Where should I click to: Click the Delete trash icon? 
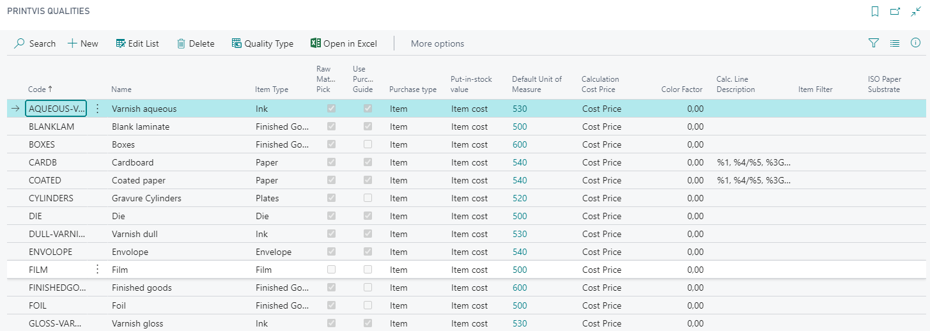pyautogui.click(x=182, y=43)
